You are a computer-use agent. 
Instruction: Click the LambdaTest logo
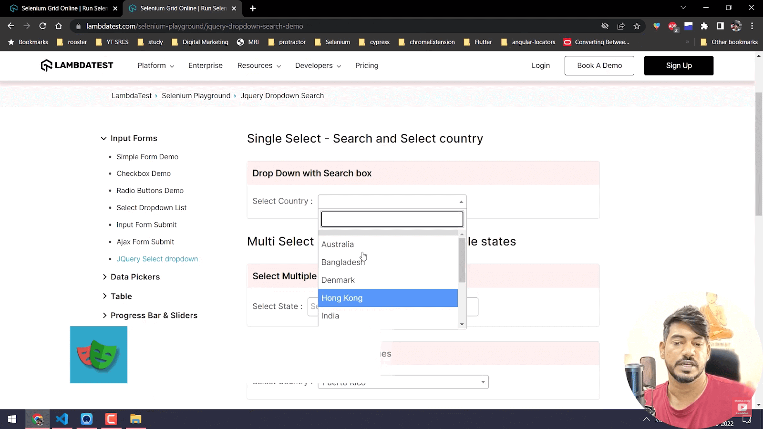pos(77,65)
